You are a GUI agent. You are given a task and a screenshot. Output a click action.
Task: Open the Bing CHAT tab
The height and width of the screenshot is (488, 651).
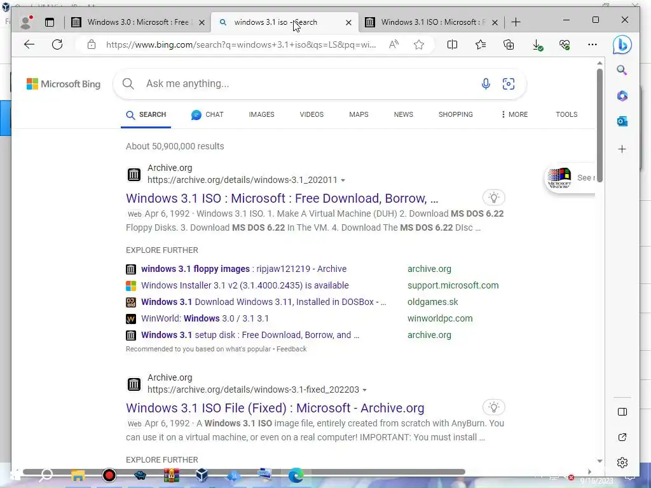point(207,114)
